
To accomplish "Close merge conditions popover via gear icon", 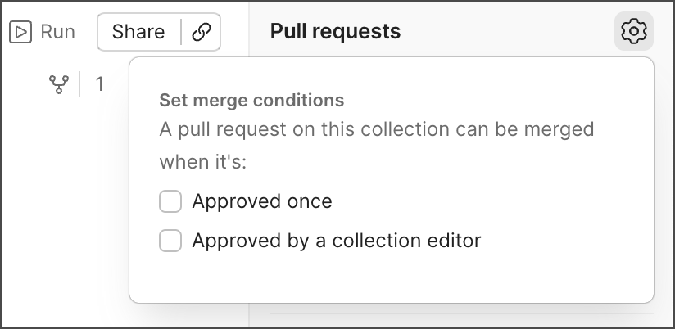I will (634, 31).
